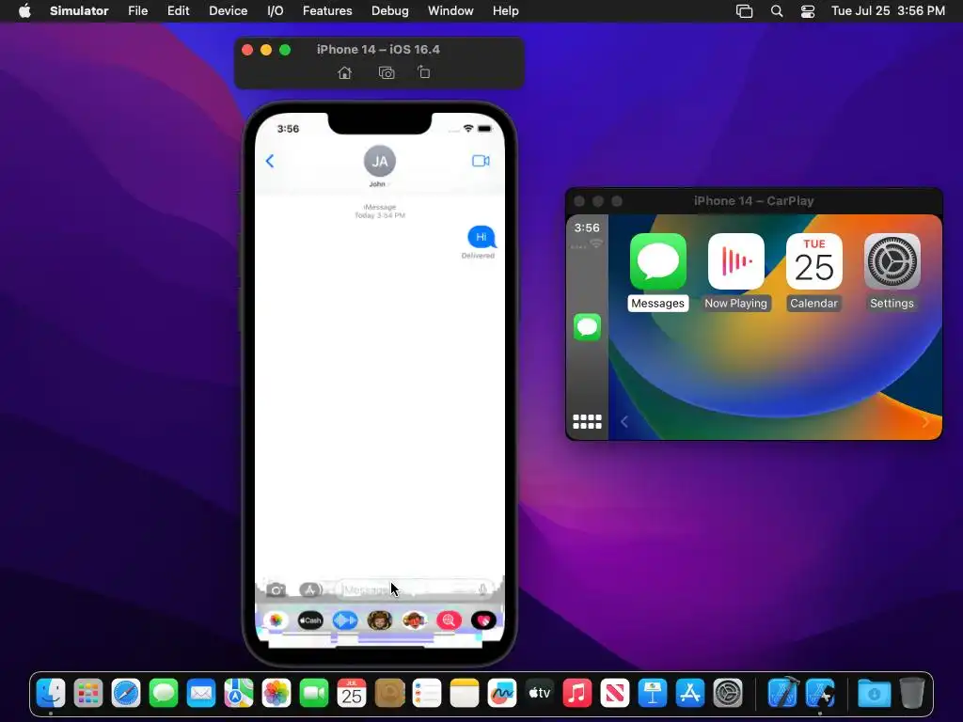The width and height of the screenshot is (963, 722).
Task: Open the Audio Messages iMessage app
Action: point(345,620)
